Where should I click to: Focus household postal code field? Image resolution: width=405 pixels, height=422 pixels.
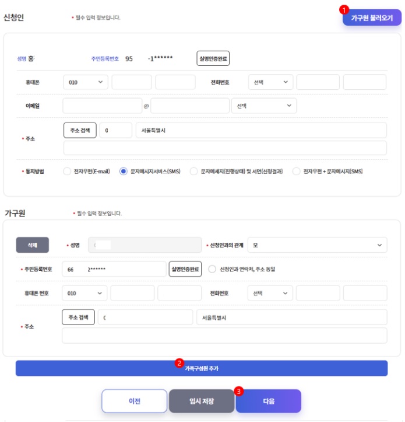coord(145,318)
